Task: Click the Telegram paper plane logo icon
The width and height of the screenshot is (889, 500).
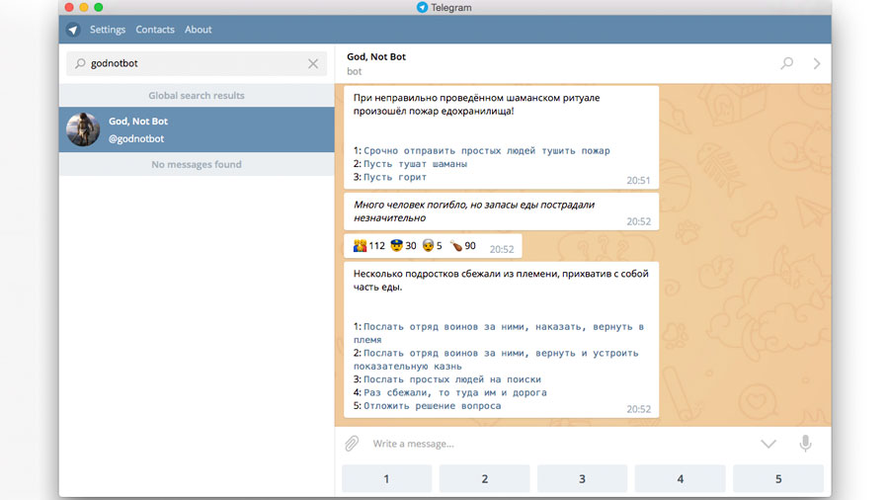Action: click(73, 30)
